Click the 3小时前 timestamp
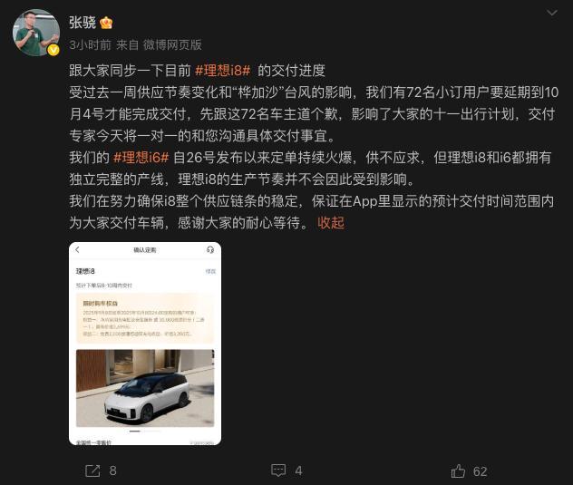This screenshot has width=573, height=485. coord(91,44)
